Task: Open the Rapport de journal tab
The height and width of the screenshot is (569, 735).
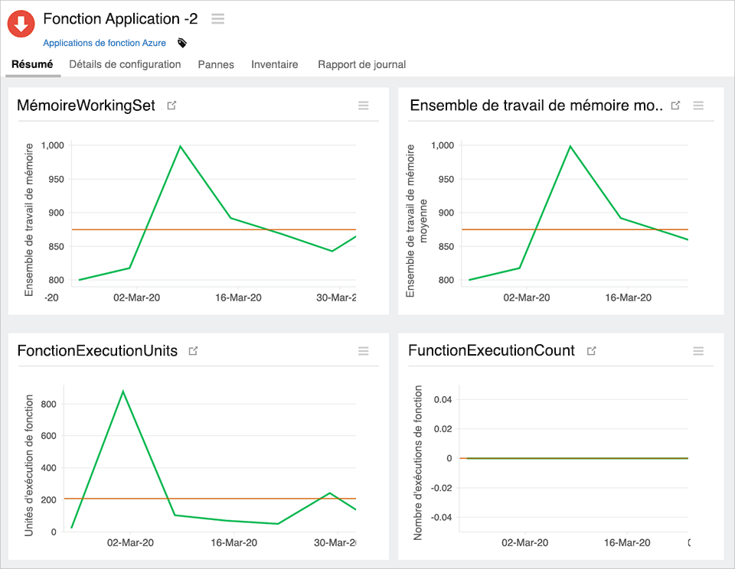Action: point(361,65)
